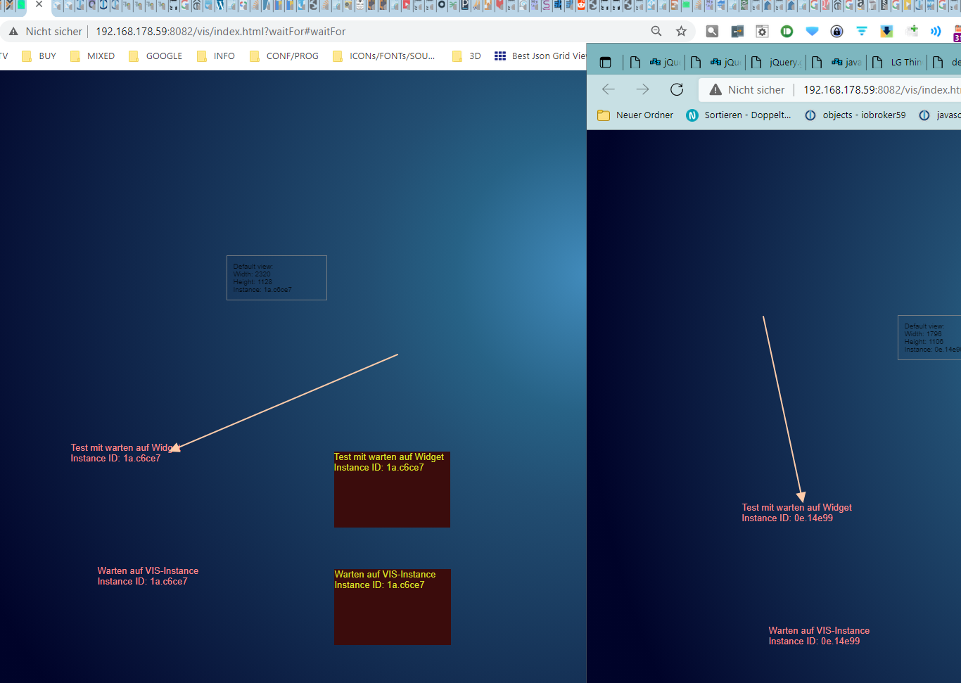This screenshot has width=961, height=683.
Task: Click the blue sound waves extension icon
Action: (936, 31)
